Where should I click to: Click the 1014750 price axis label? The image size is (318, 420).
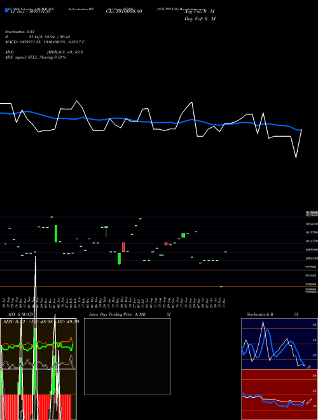tap(312, 241)
